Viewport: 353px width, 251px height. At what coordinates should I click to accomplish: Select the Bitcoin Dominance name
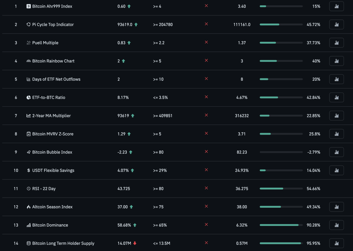(50, 225)
